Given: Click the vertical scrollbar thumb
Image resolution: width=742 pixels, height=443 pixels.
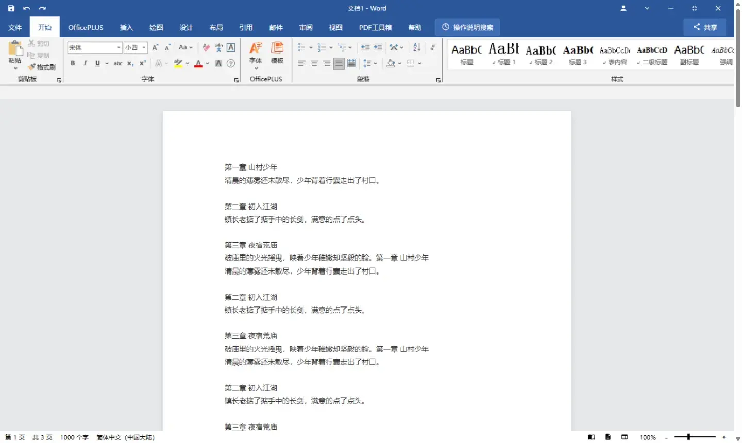Looking at the screenshot, I should 738,58.
